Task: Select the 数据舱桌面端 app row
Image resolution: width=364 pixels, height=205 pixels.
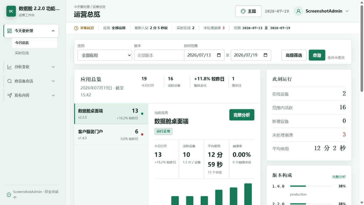Action: (x=111, y=114)
